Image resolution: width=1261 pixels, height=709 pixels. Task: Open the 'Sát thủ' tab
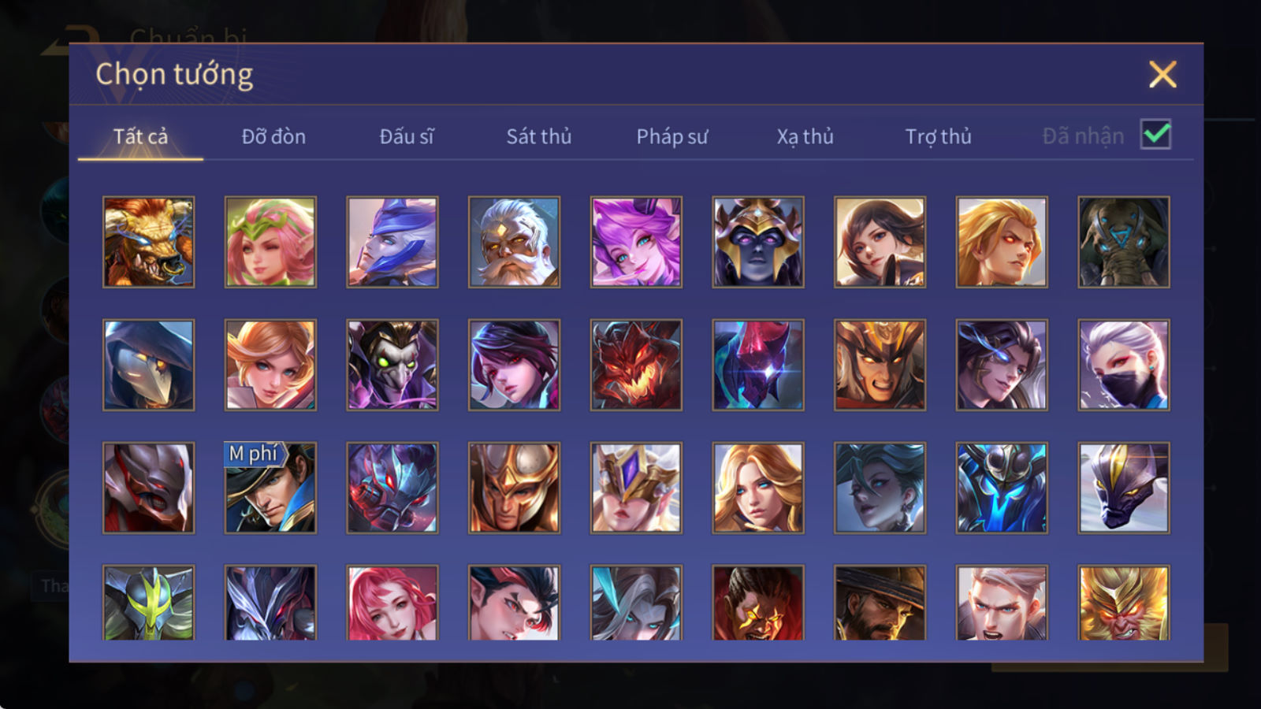click(538, 136)
